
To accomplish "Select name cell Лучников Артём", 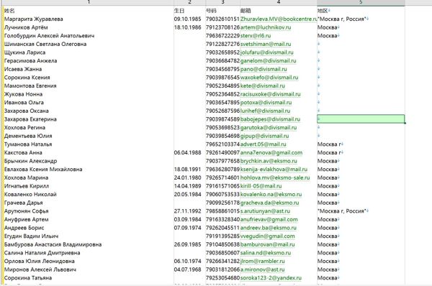I will click(26, 27).
